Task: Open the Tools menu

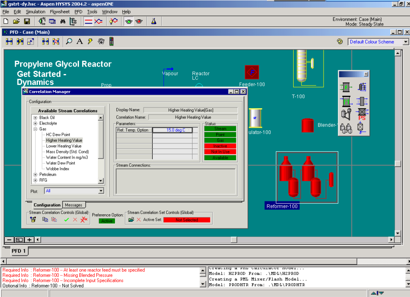Action: pyautogui.click(x=92, y=12)
